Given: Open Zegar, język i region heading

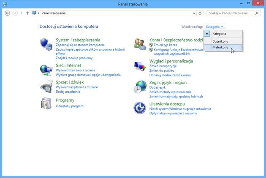Looking at the screenshot, I should [x=168, y=82].
